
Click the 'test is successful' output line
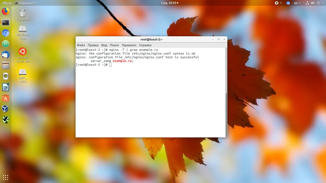137,57
